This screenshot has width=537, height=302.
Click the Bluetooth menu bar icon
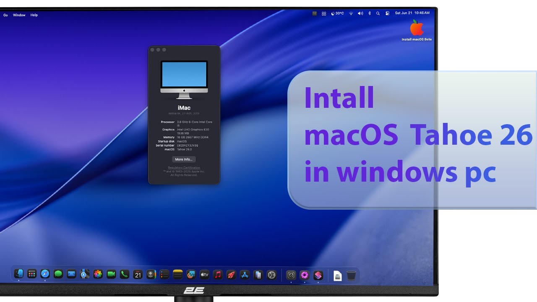pyautogui.click(x=370, y=13)
